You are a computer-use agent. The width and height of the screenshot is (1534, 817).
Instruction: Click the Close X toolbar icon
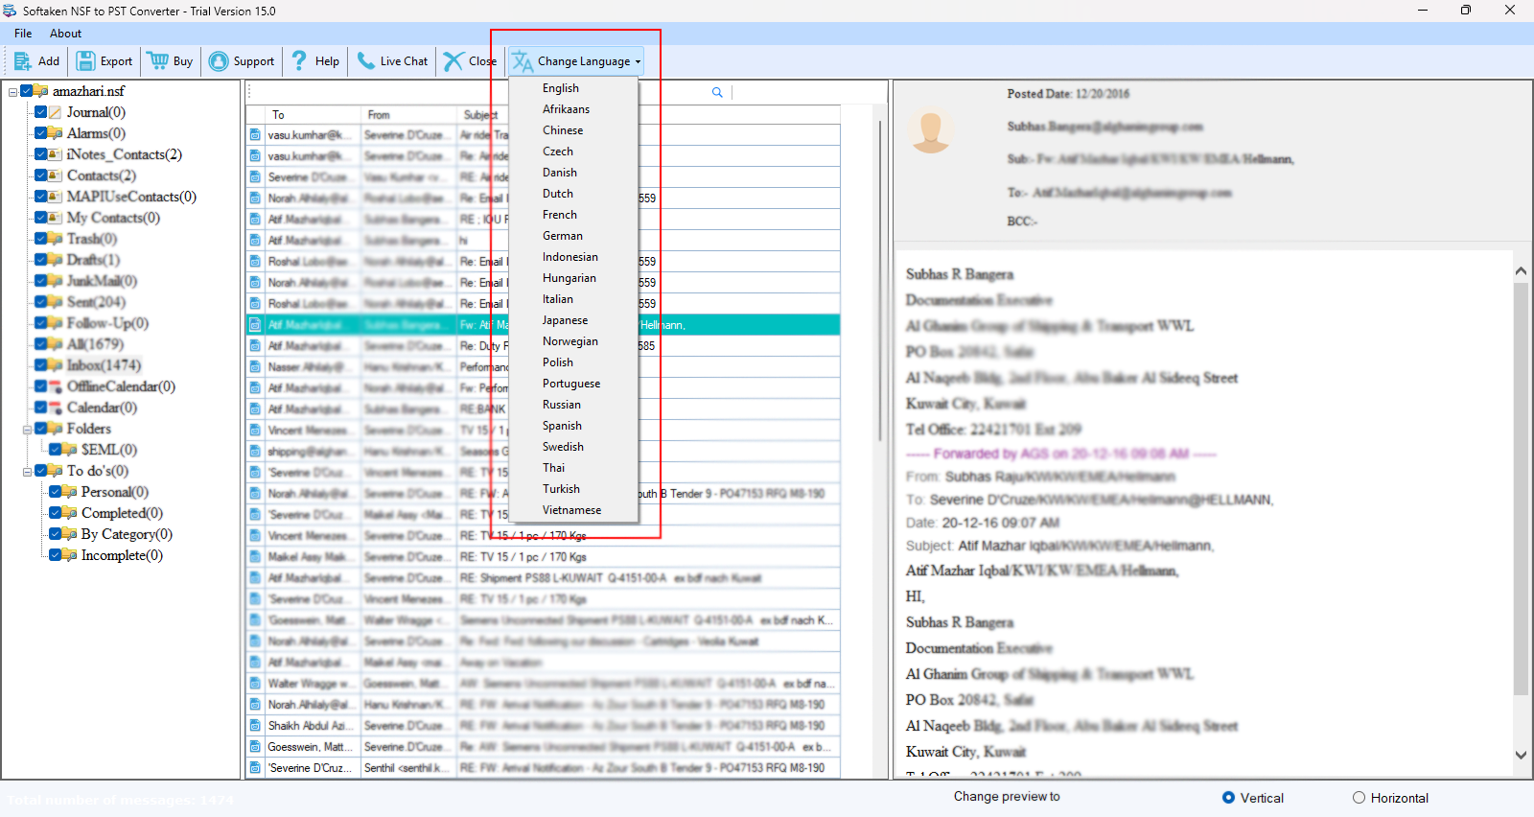coord(453,61)
